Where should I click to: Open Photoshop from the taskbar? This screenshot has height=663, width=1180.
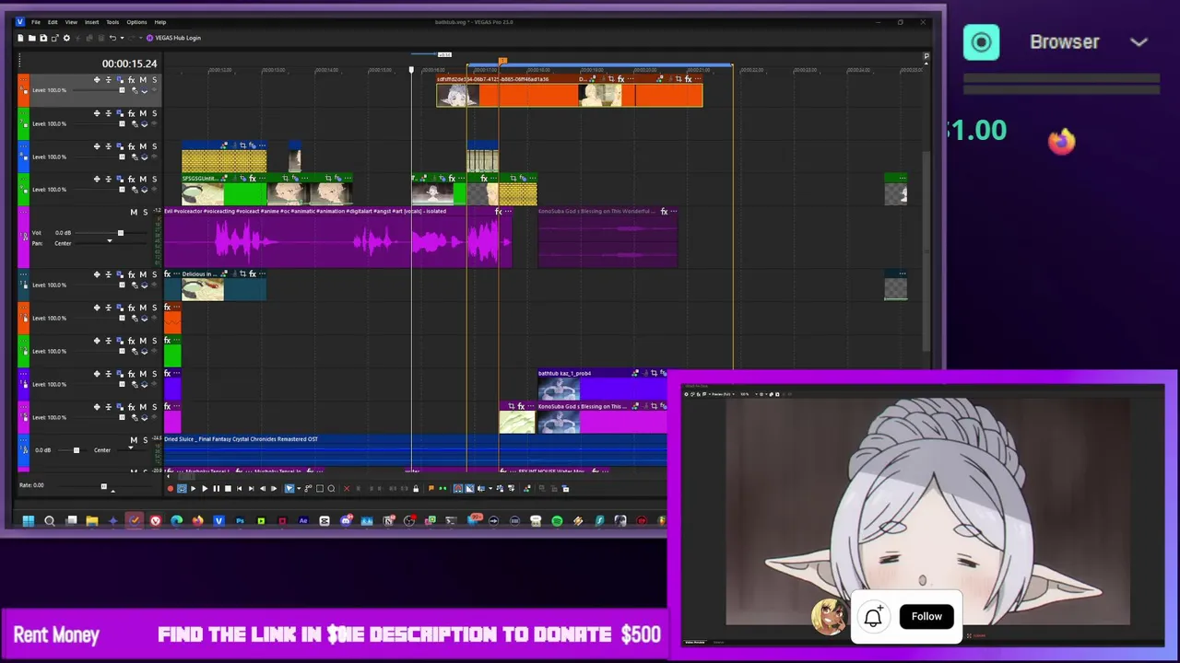(240, 520)
